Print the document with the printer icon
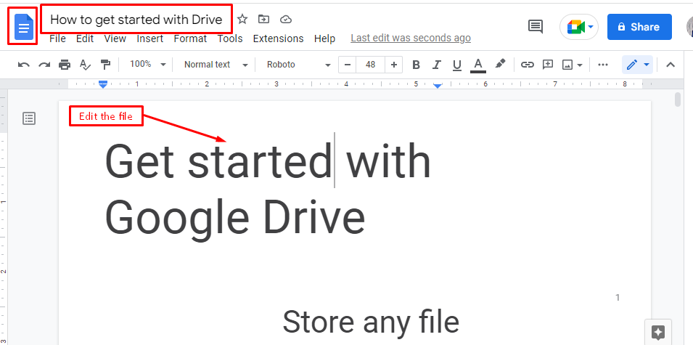Image resolution: width=693 pixels, height=345 pixels. click(x=65, y=65)
